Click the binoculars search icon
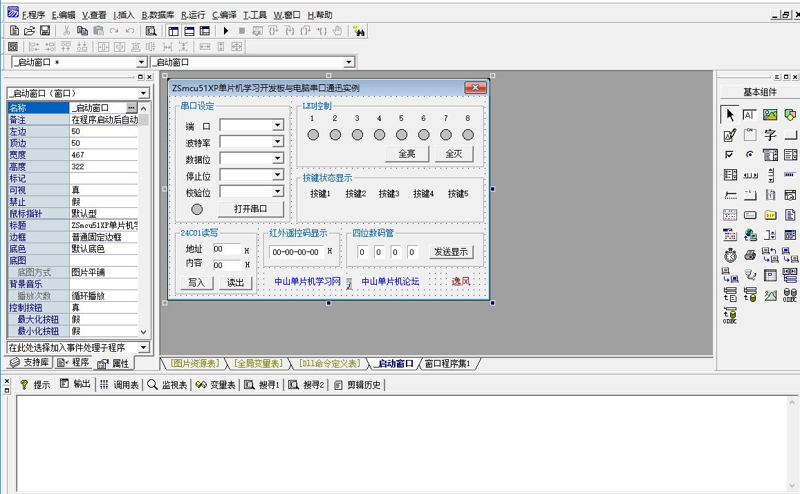This screenshot has width=800, height=494. point(359,31)
